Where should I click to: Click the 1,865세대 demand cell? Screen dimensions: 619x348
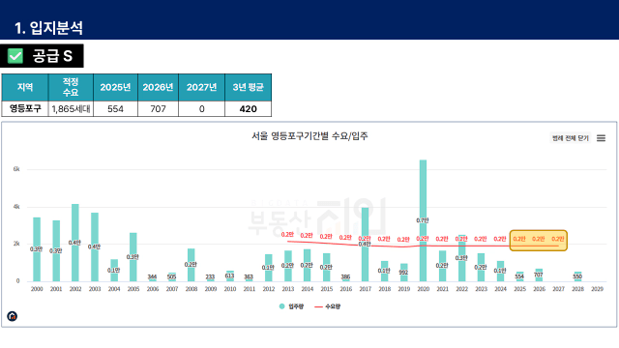point(71,109)
